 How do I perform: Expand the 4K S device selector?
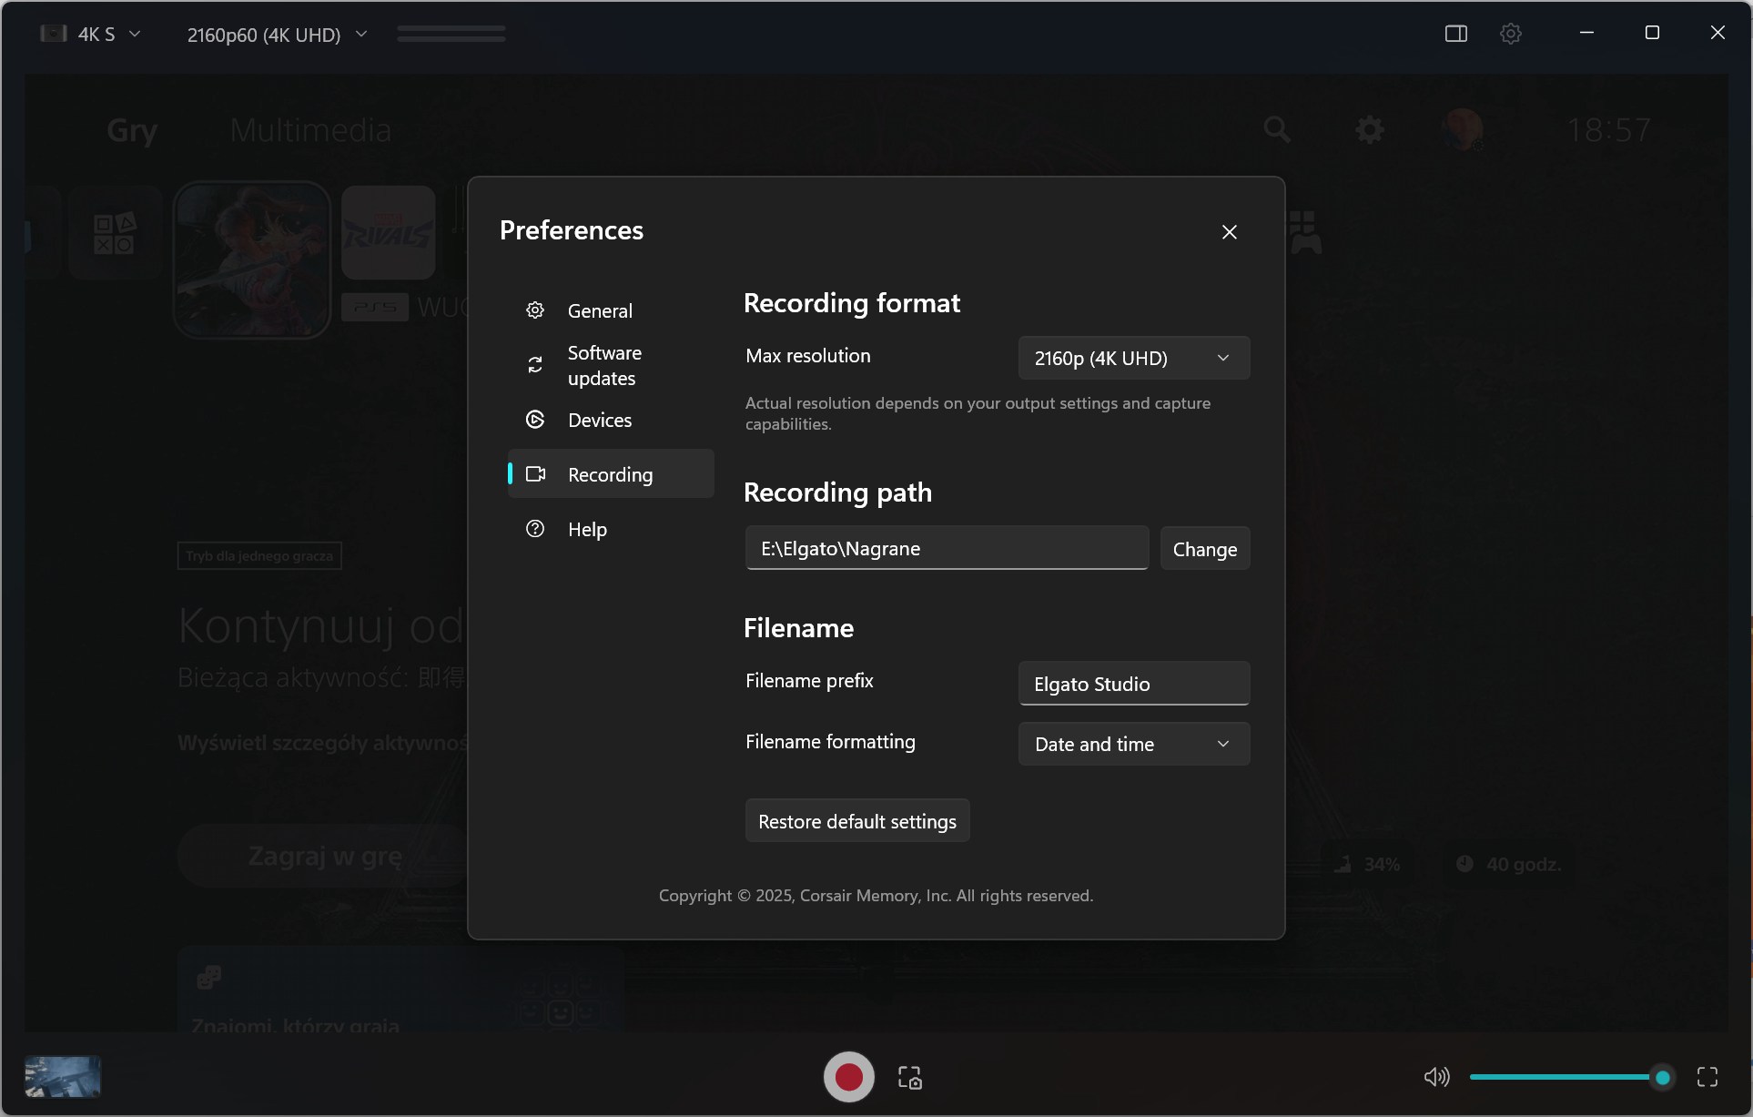click(135, 34)
